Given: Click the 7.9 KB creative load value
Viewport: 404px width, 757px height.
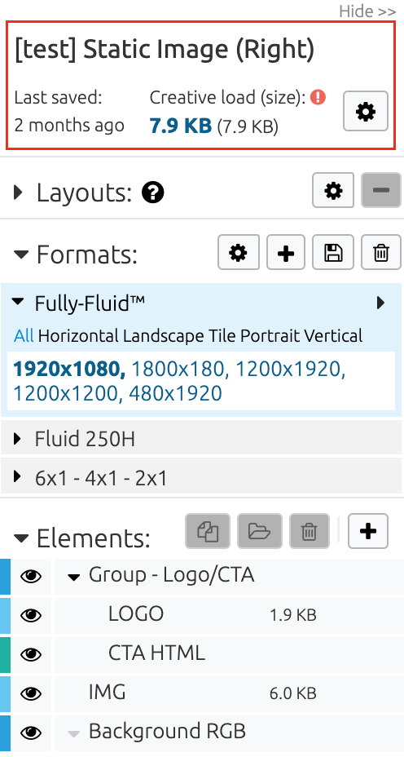Looking at the screenshot, I should click(x=181, y=126).
